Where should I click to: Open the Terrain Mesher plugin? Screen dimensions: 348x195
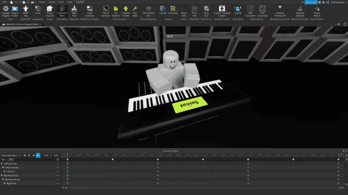click(x=317, y=11)
